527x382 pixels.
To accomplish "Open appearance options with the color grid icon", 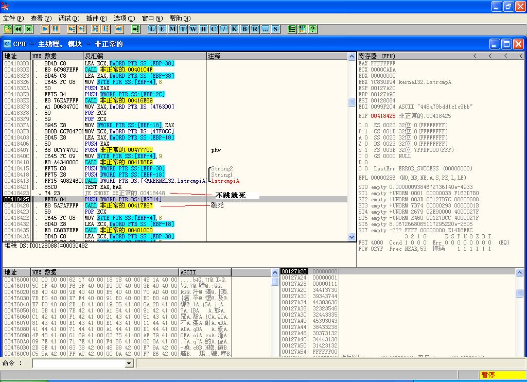I will click(x=303, y=29).
